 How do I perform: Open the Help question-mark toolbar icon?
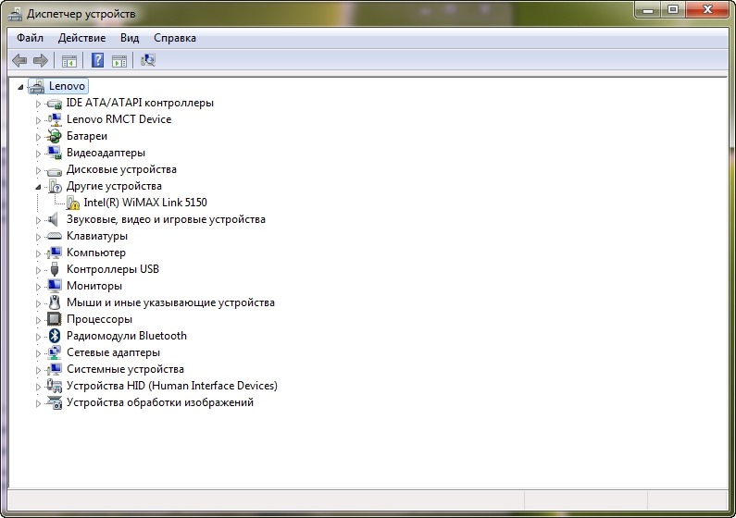click(x=97, y=60)
